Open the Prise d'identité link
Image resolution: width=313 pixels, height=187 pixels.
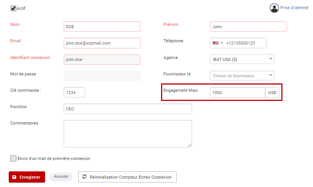coord(294,8)
